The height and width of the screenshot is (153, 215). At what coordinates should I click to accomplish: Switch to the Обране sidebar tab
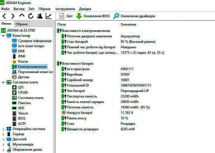coord(21,24)
